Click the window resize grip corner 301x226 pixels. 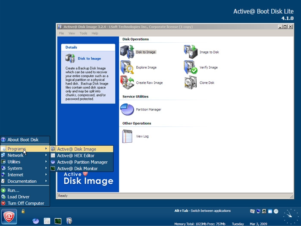pyautogui.click(x=292, y=196)
